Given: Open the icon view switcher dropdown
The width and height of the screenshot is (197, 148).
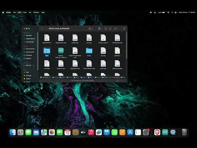Looking at the screenshot, I should 91,28.
